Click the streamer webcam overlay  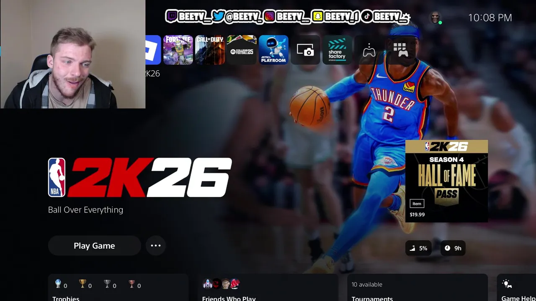73,54
